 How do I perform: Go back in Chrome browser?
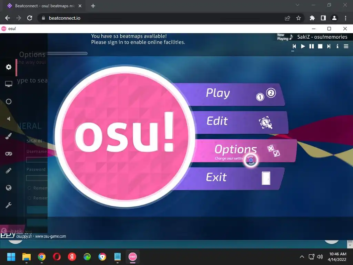pyautogui.click(x=8, y=18)
